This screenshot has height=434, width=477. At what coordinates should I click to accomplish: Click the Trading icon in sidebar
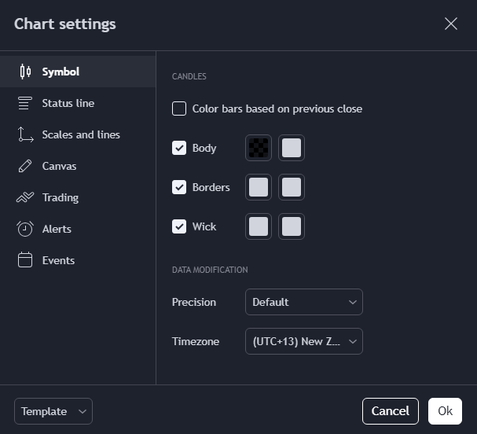tap(25, 197)
